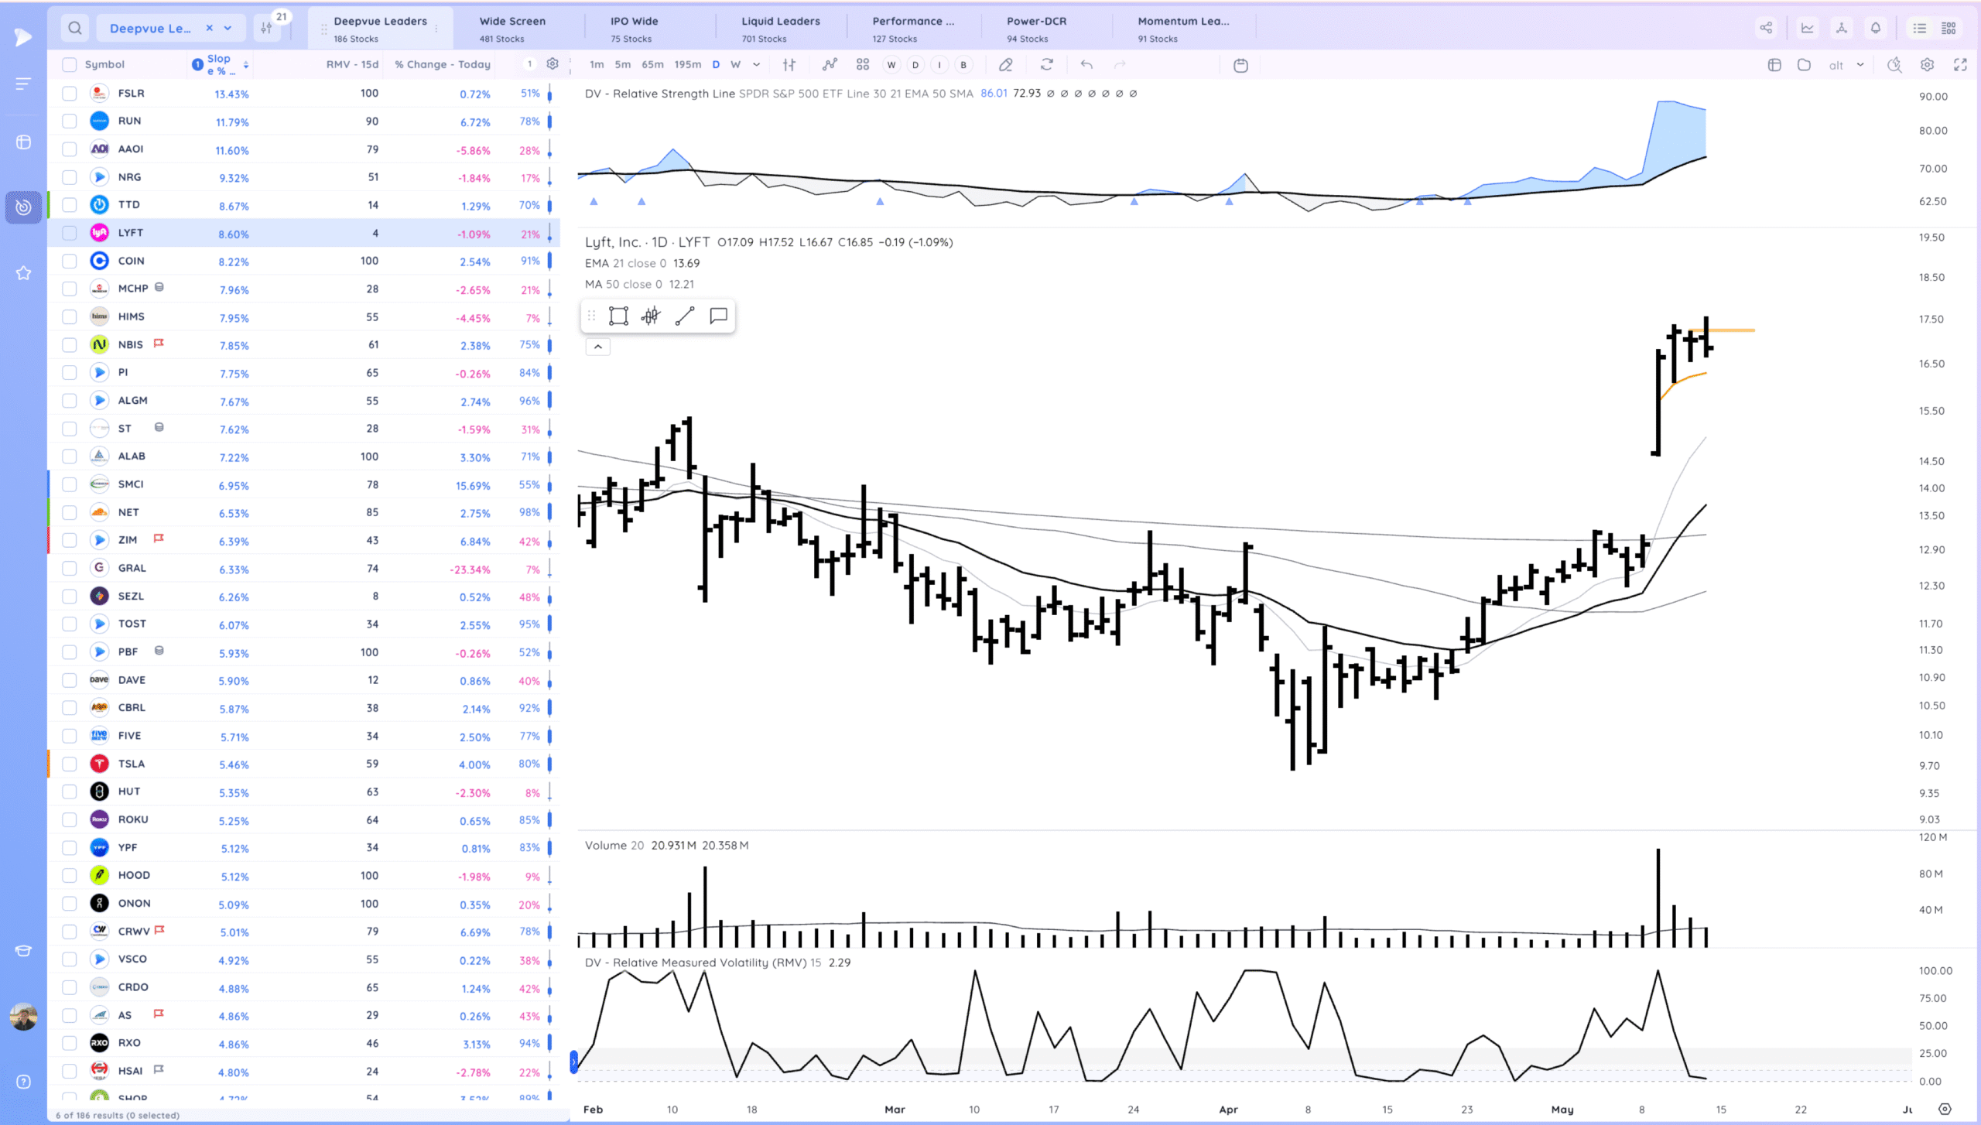Viewport: 1981px width, 1125px height.
Task: Sort by the RMV - 15d column header
Action: [352, 65]
